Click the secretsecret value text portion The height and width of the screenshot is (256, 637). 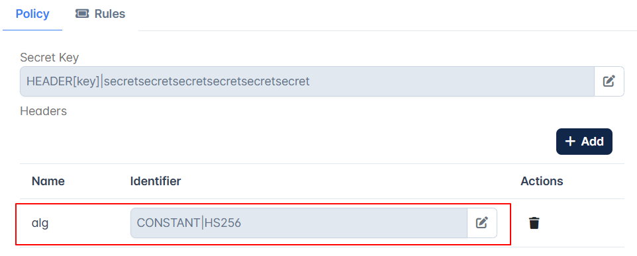[207, 81]
